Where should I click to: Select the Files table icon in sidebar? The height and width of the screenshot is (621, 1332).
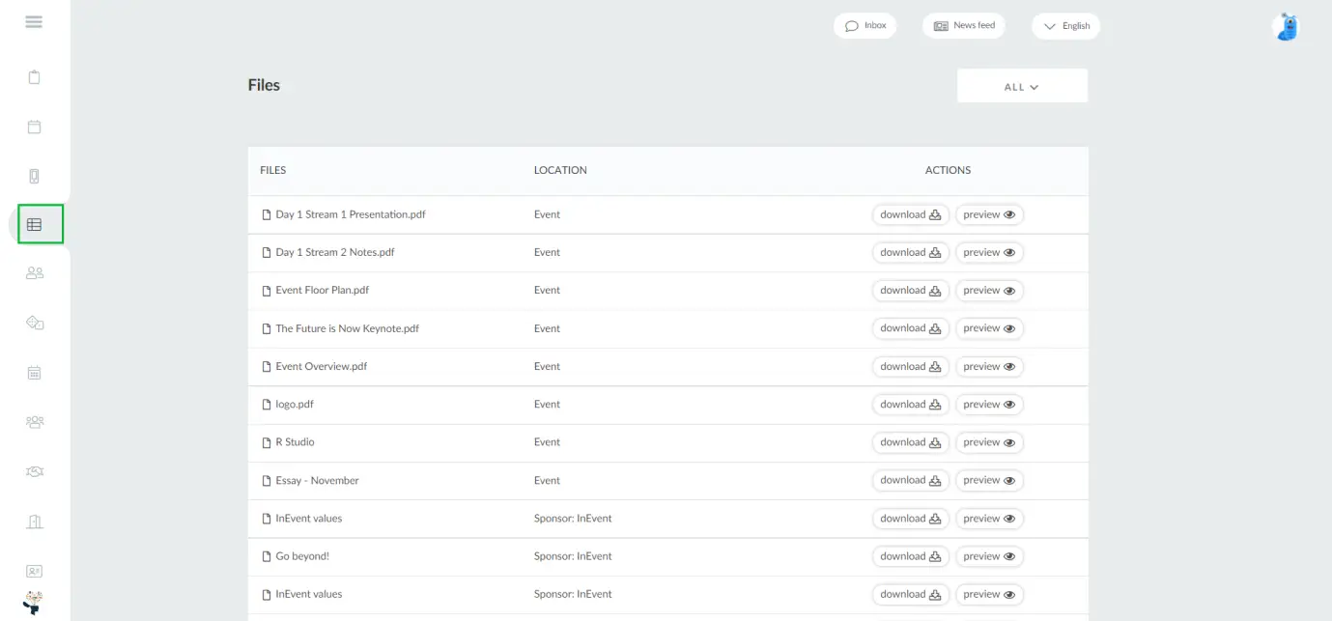click(35, 224)
